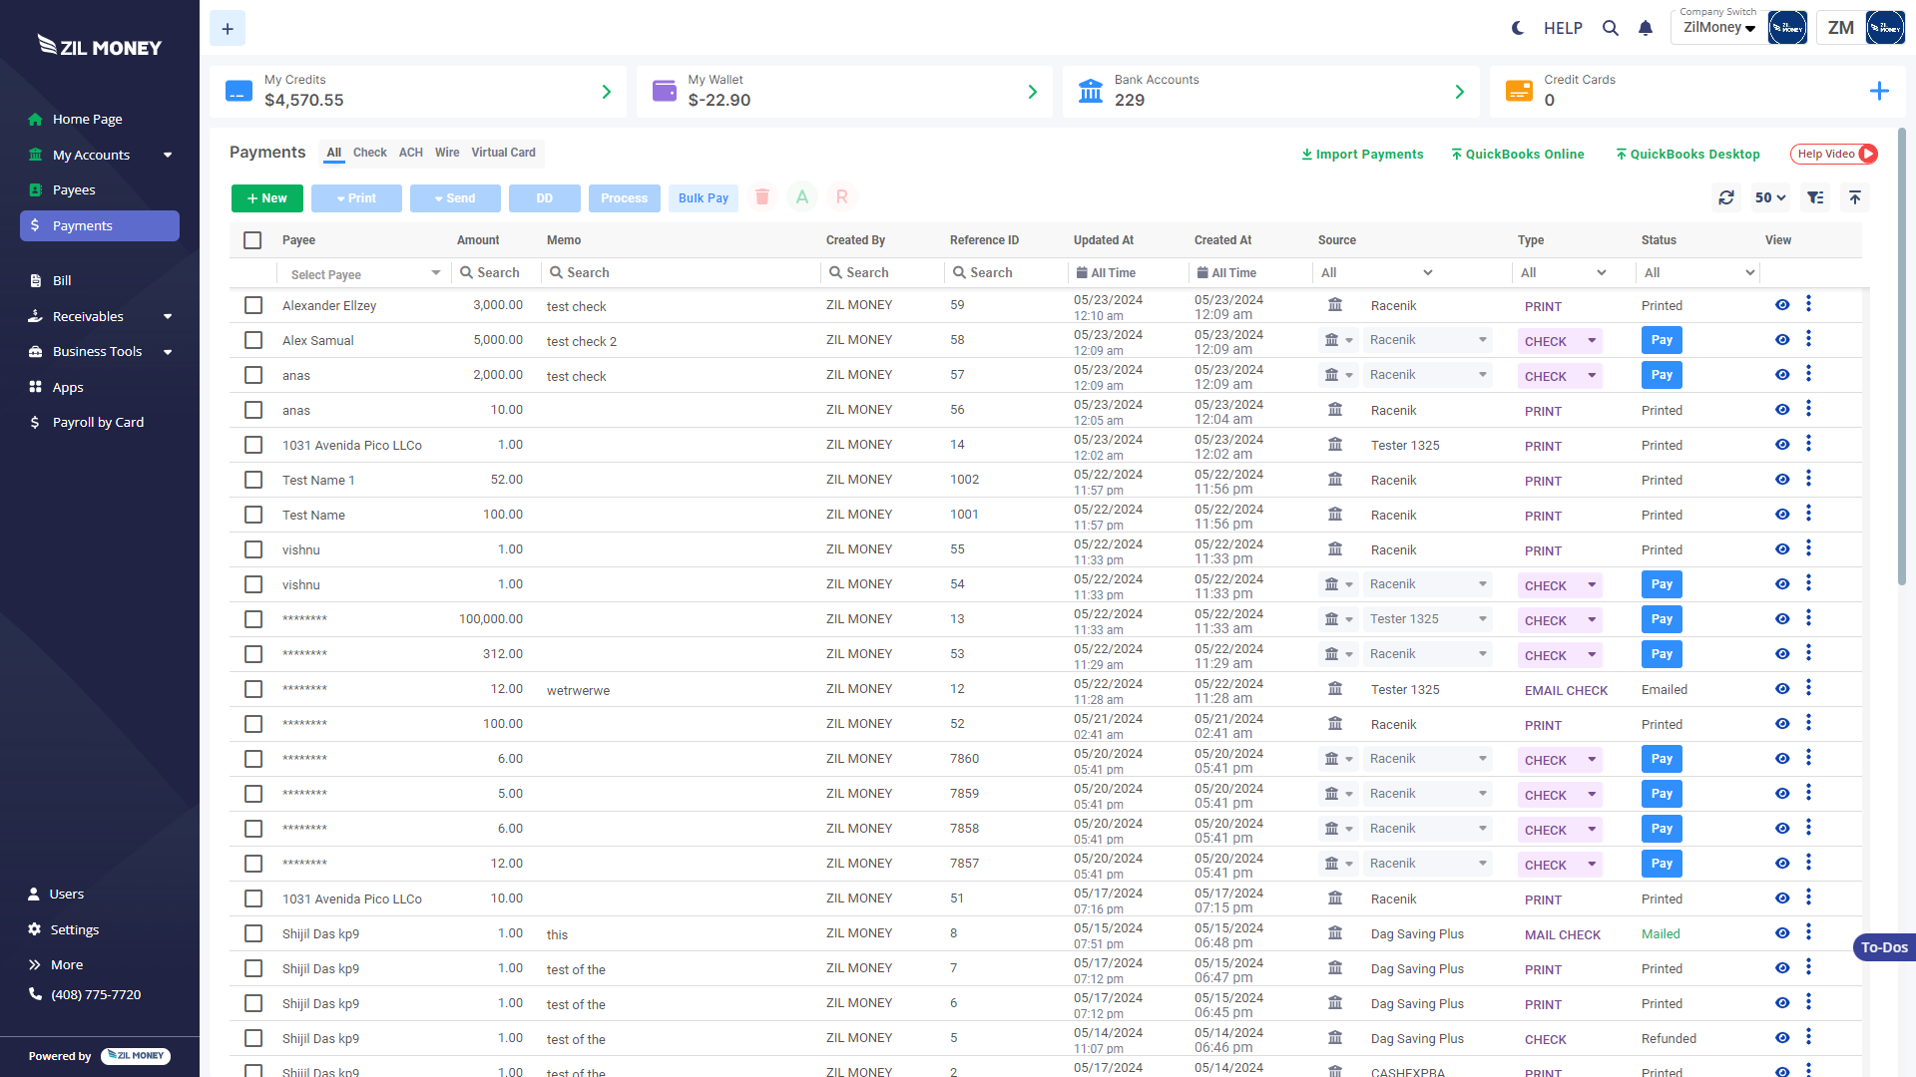1916x1077 pixels.
Task: Check the select-all checkbox in the table header
Action: [x=252, y=240]
